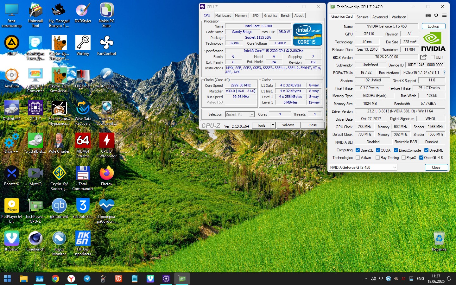Open Google Chrome from the taskbar
Image resolution: width=456 pixels, height=285 pixels.
pos(55,279)
